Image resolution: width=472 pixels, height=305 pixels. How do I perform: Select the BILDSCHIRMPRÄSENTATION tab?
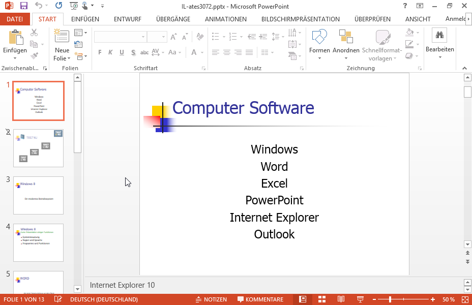[x=301, y=19]
